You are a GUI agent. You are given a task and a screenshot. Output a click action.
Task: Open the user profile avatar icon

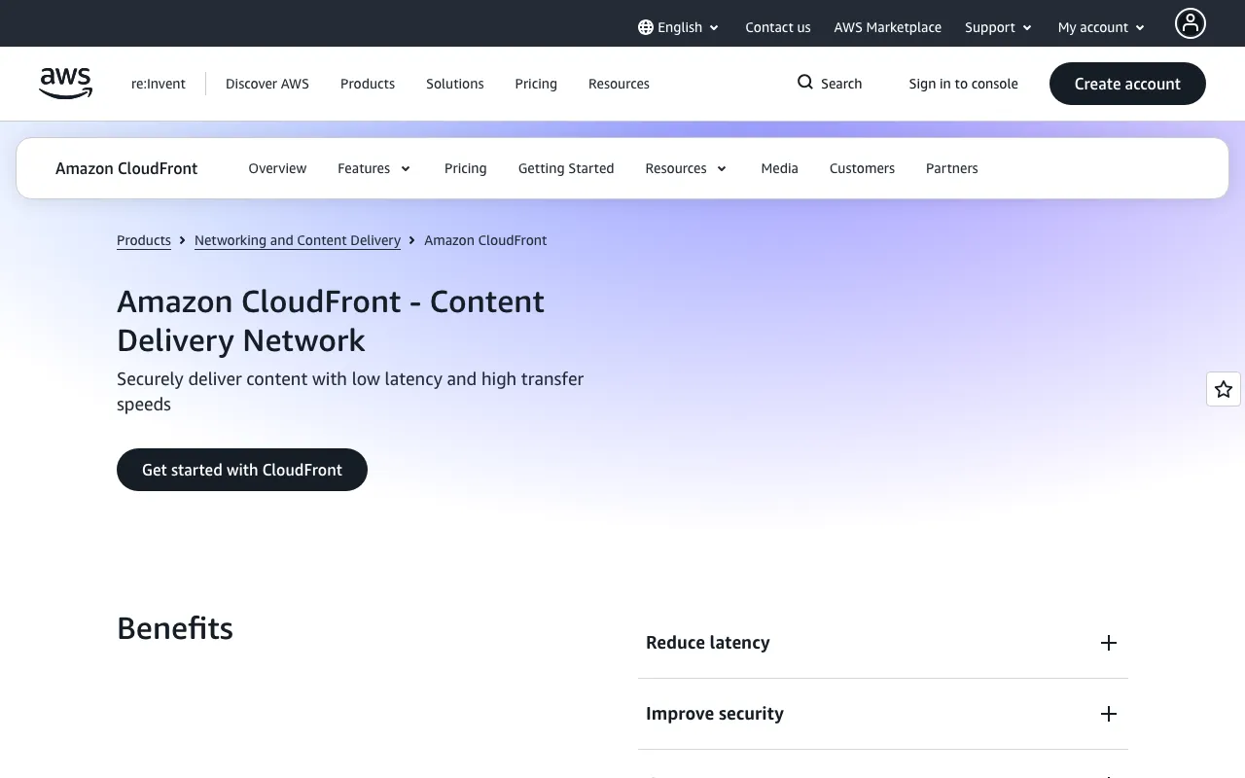[x=1190, y=23]
